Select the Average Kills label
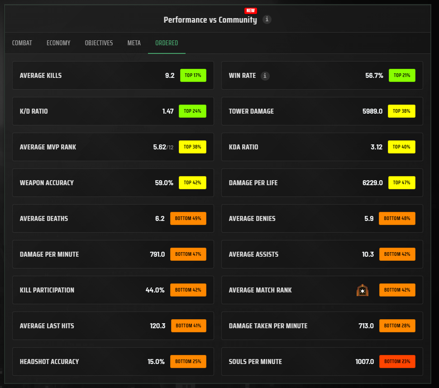 click(x=41, y=76)
